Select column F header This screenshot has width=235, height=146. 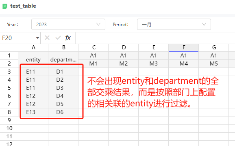[x=184, y=48]
